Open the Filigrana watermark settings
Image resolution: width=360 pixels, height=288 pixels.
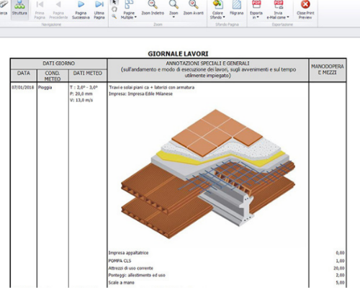click(x=237, y=8)
